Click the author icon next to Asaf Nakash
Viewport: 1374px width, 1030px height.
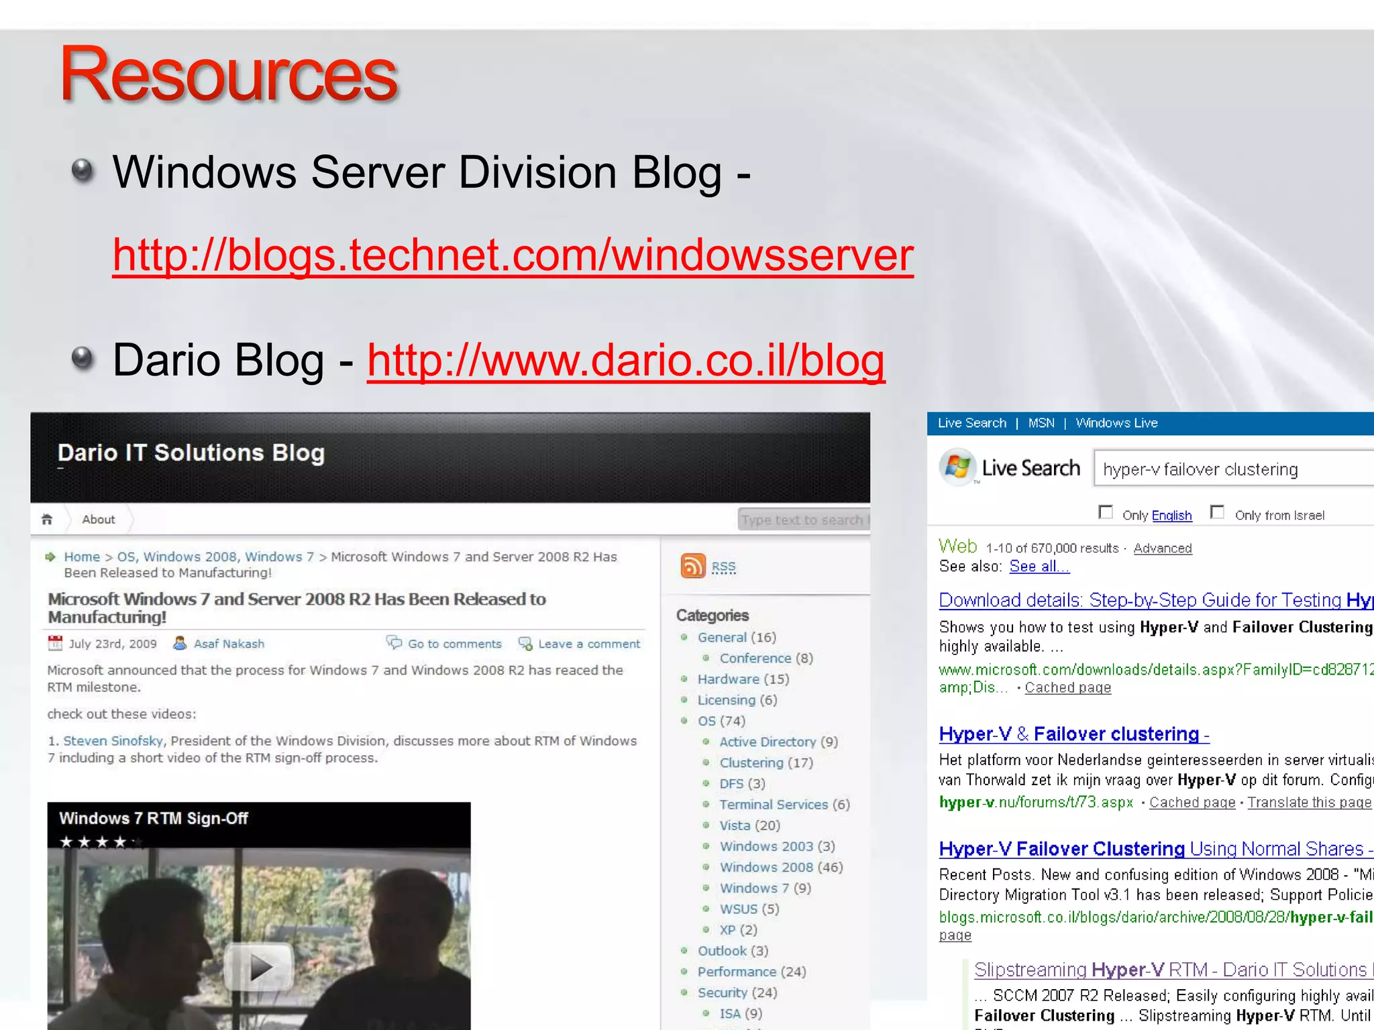180,644
